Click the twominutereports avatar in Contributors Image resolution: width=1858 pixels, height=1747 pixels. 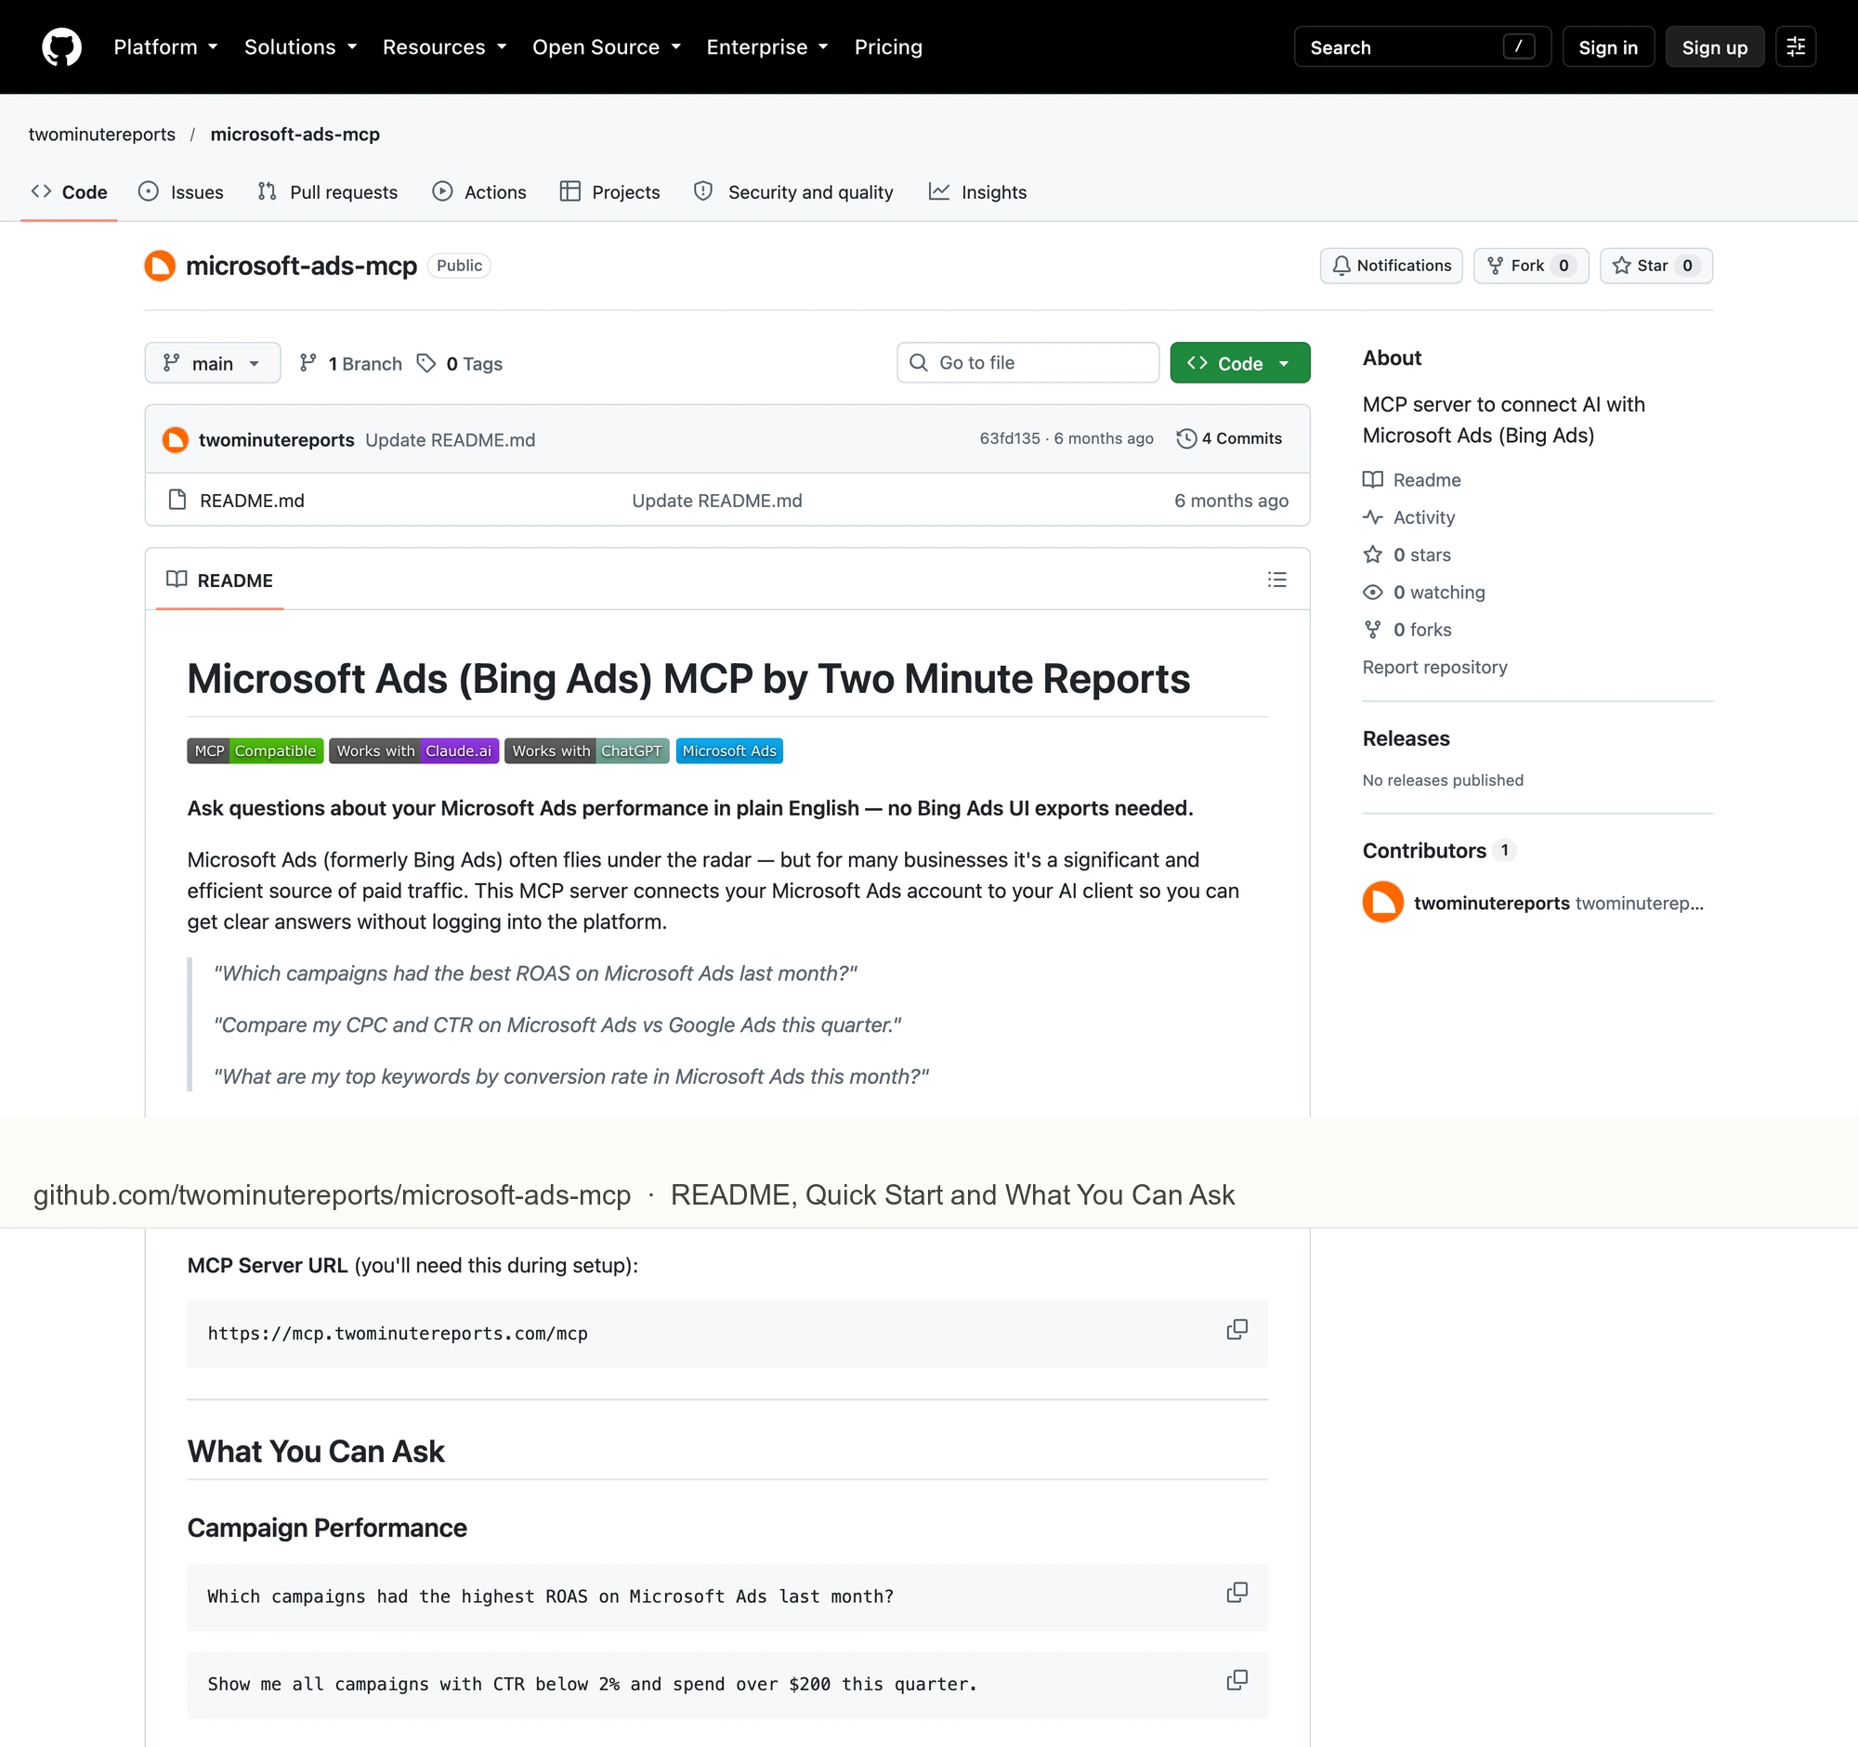(x=1382, y=903)
